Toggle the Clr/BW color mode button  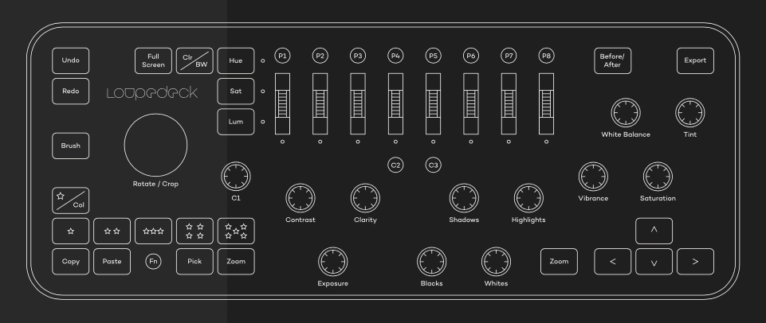point(195,60)
